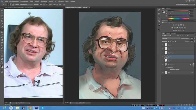The image size is (196, 110).
Task: Hide the Слой 4 layer
Action: point(163,49)
